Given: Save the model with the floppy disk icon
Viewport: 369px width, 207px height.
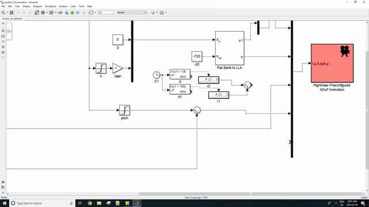Looking at the screenshot, I should point(12,13).
